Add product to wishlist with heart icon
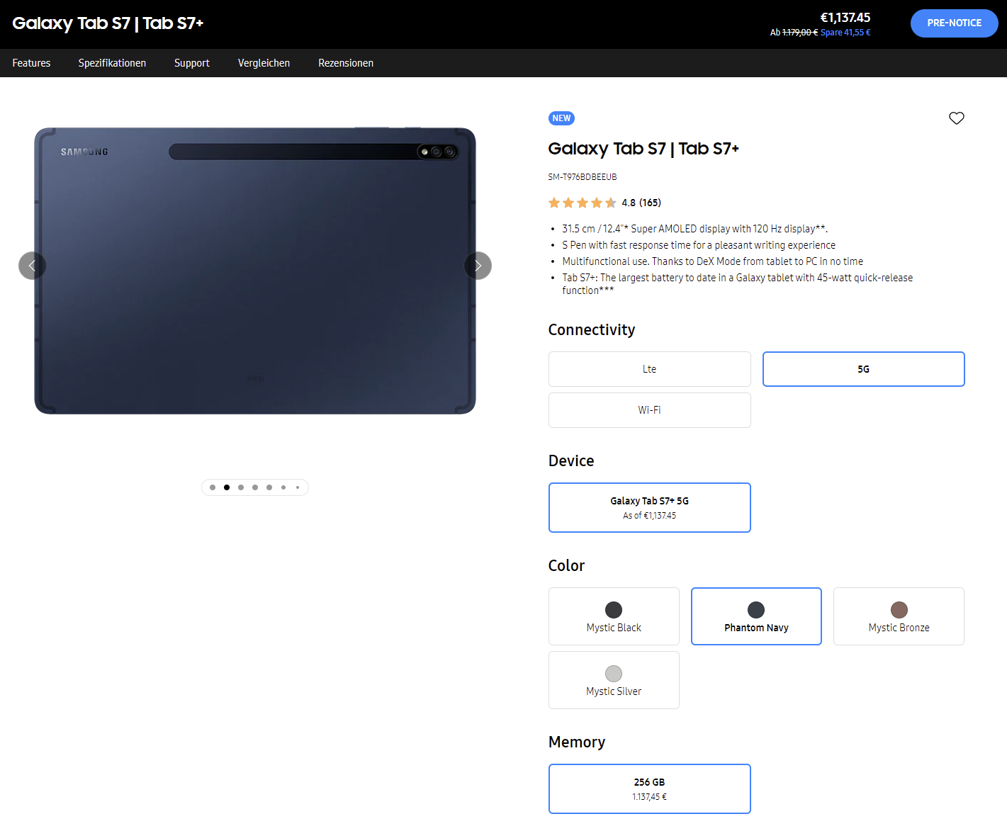This screenshot has width=1007, height=831. pos(956,118)
